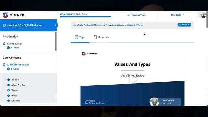Click Values And Types in the breadcrumb
This screenshot has height=117, width=208.
tap(135, 25)
